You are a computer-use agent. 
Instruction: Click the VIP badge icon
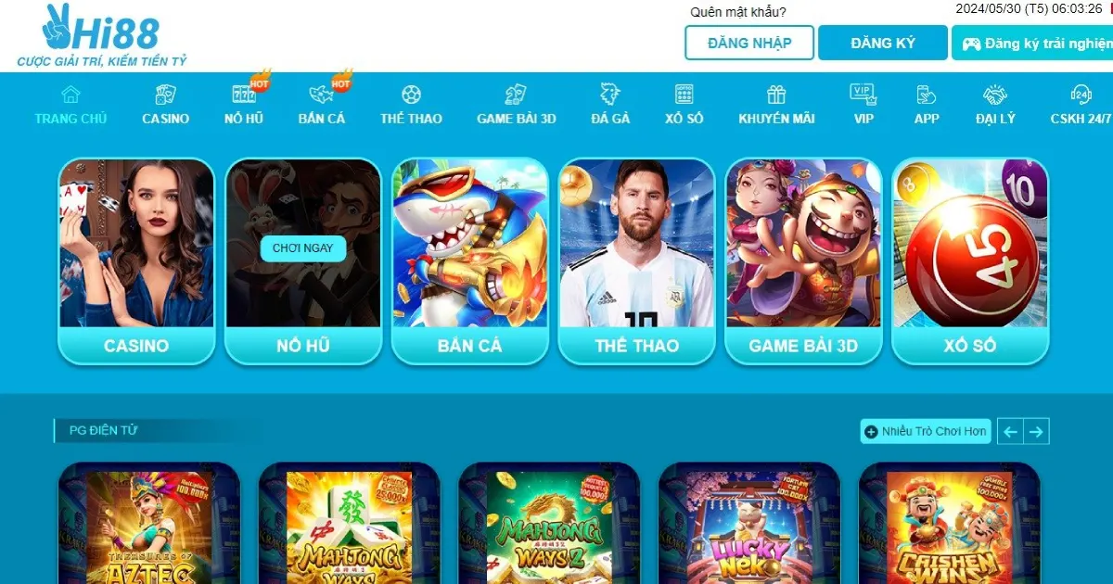tap(863, 94)
